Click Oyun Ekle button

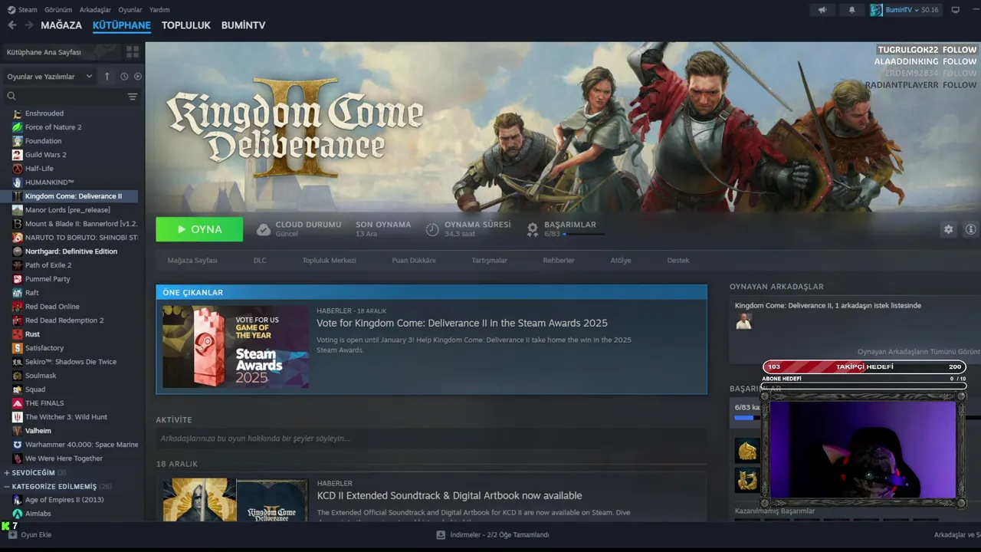[x=29, y=534]
